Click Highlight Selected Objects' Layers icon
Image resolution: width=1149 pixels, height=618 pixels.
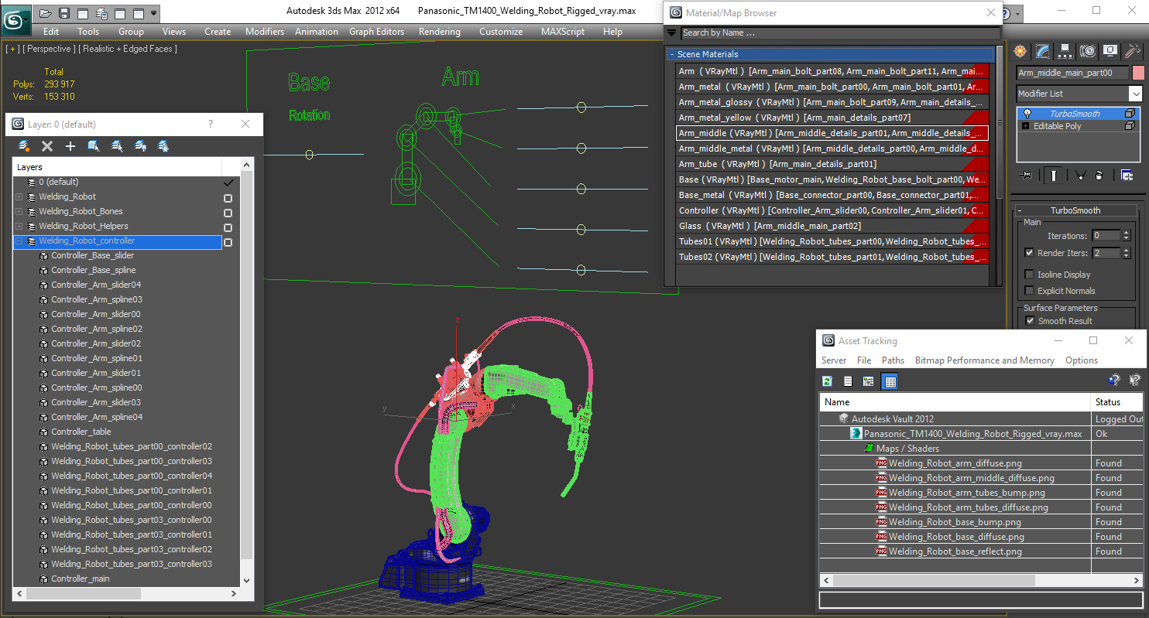117,146
